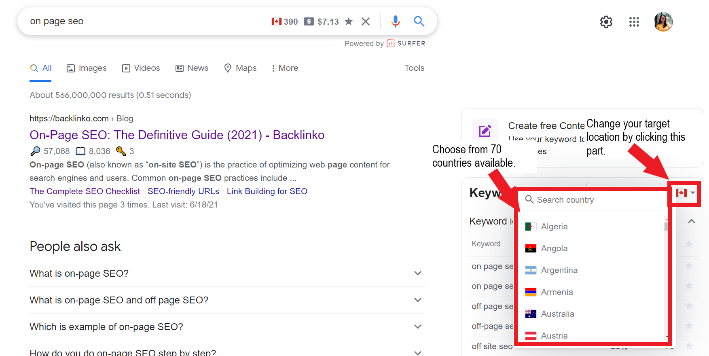
Task: Expand 'How do you do on-page SEO step by step?'
Action: click(227, 350)
